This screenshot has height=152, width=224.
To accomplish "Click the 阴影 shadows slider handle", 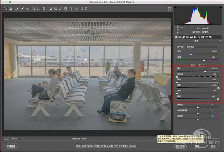I will pyautogui.click(x=218, y=88).
